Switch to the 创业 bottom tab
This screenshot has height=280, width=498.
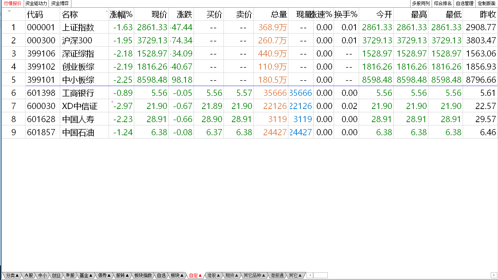(56, 275)
